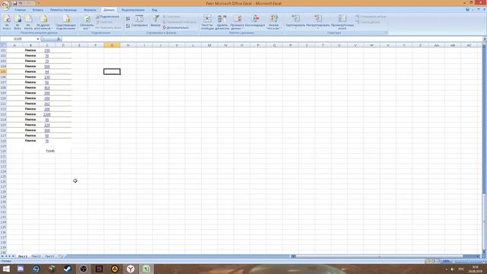Switch to Review ribbon tab

pyautogui.click(x=133, y=10)
